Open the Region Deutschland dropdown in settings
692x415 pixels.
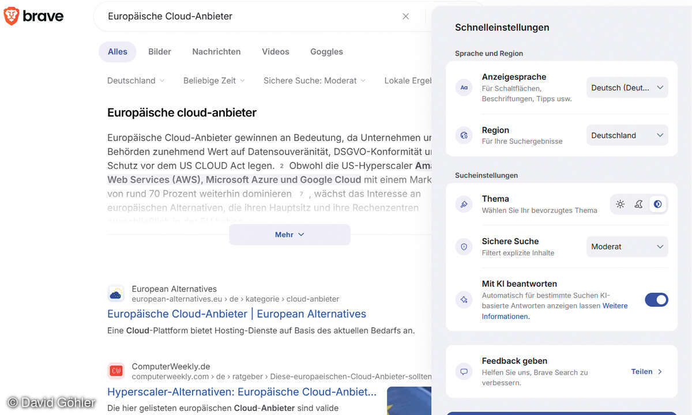point(627,135)
